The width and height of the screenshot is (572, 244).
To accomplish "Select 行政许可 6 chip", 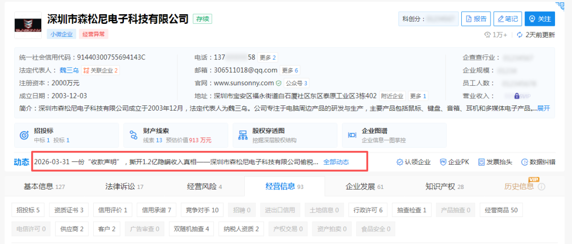I will (368, 210).
